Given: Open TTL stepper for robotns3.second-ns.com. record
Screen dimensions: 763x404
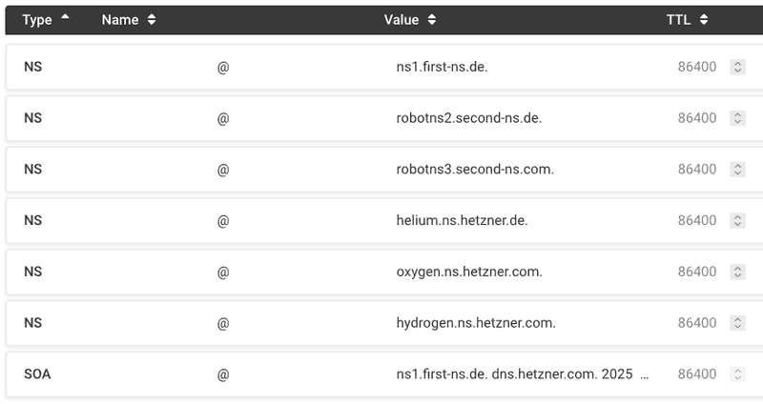Looking at the screenshot, I should click(x=737, y=170).
